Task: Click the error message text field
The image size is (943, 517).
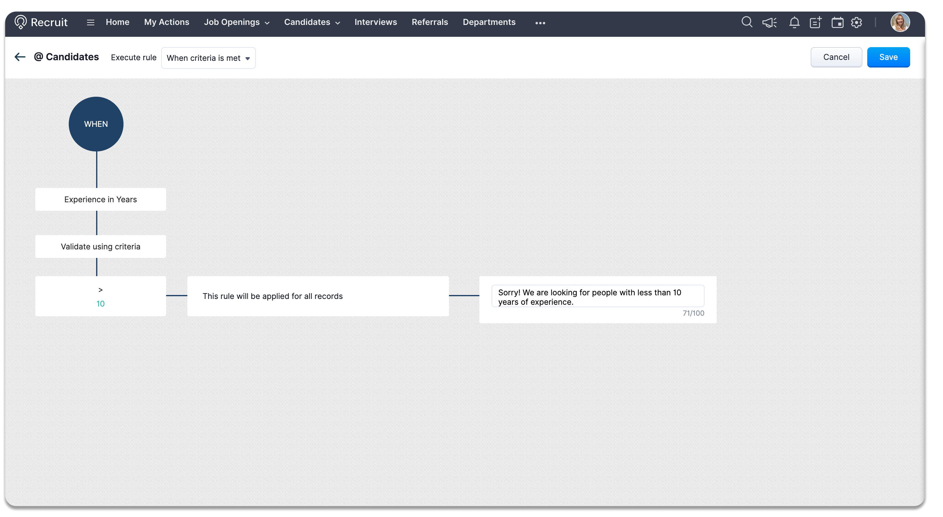Action: click(597, 297)
